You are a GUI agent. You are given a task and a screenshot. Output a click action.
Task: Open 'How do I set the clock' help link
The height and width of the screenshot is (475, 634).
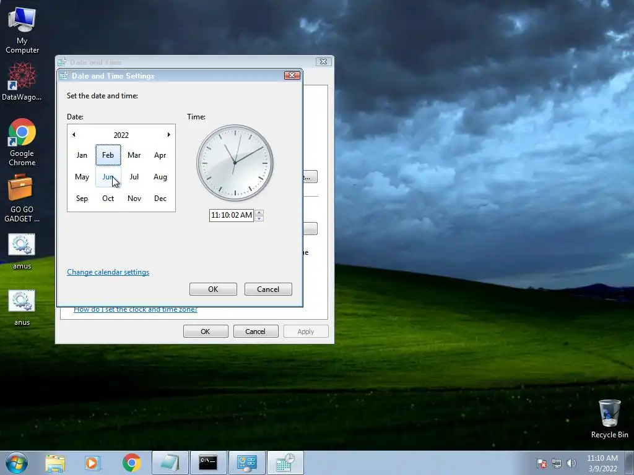coord(136,310)
